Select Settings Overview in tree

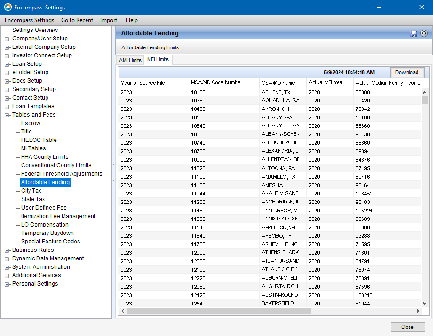click(35, 30)
